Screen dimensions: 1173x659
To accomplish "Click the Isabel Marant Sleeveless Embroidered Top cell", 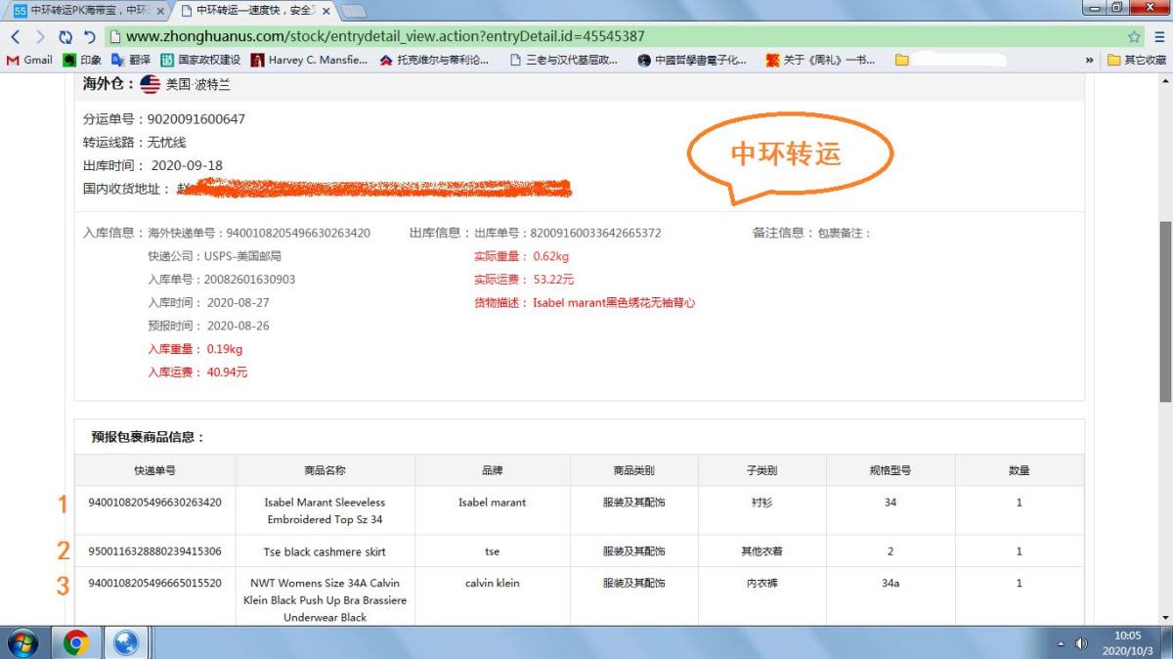I will [325, 510].
